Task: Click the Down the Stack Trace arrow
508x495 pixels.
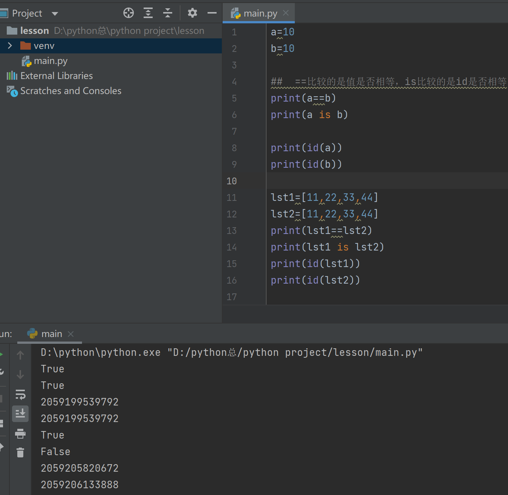Action: [x=20, y=375]
